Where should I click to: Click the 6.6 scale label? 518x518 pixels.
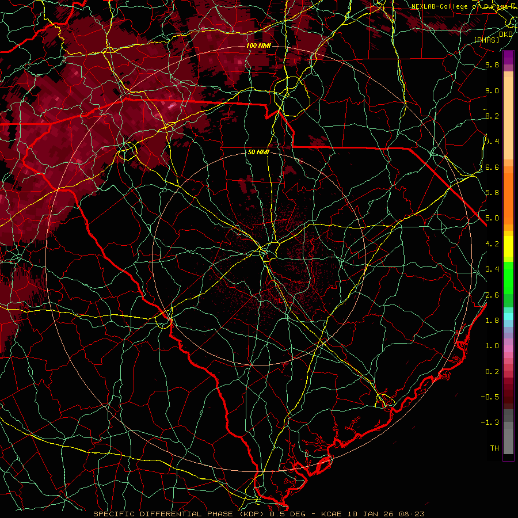(492, 167)
